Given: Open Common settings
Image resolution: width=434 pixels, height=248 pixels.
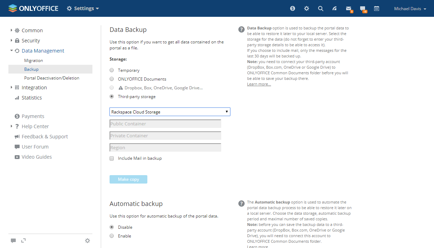Looking at the screenshot, I should (x=32, y=30).
